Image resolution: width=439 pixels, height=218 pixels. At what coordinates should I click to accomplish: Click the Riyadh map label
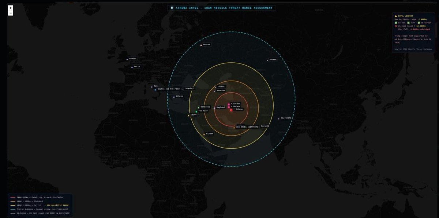210,133
